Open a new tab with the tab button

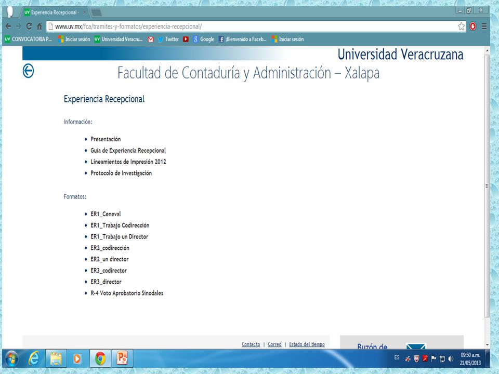pyautogui.click(x=96, y=12)
